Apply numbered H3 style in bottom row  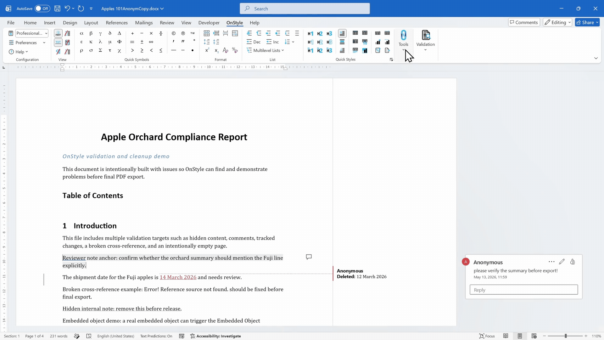point(329,50)
